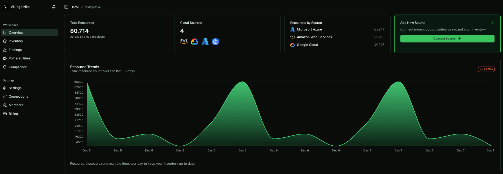503x174 pixels.
Task: Click the AWS logo in Cloud Sources
Action: coord(184,41)
